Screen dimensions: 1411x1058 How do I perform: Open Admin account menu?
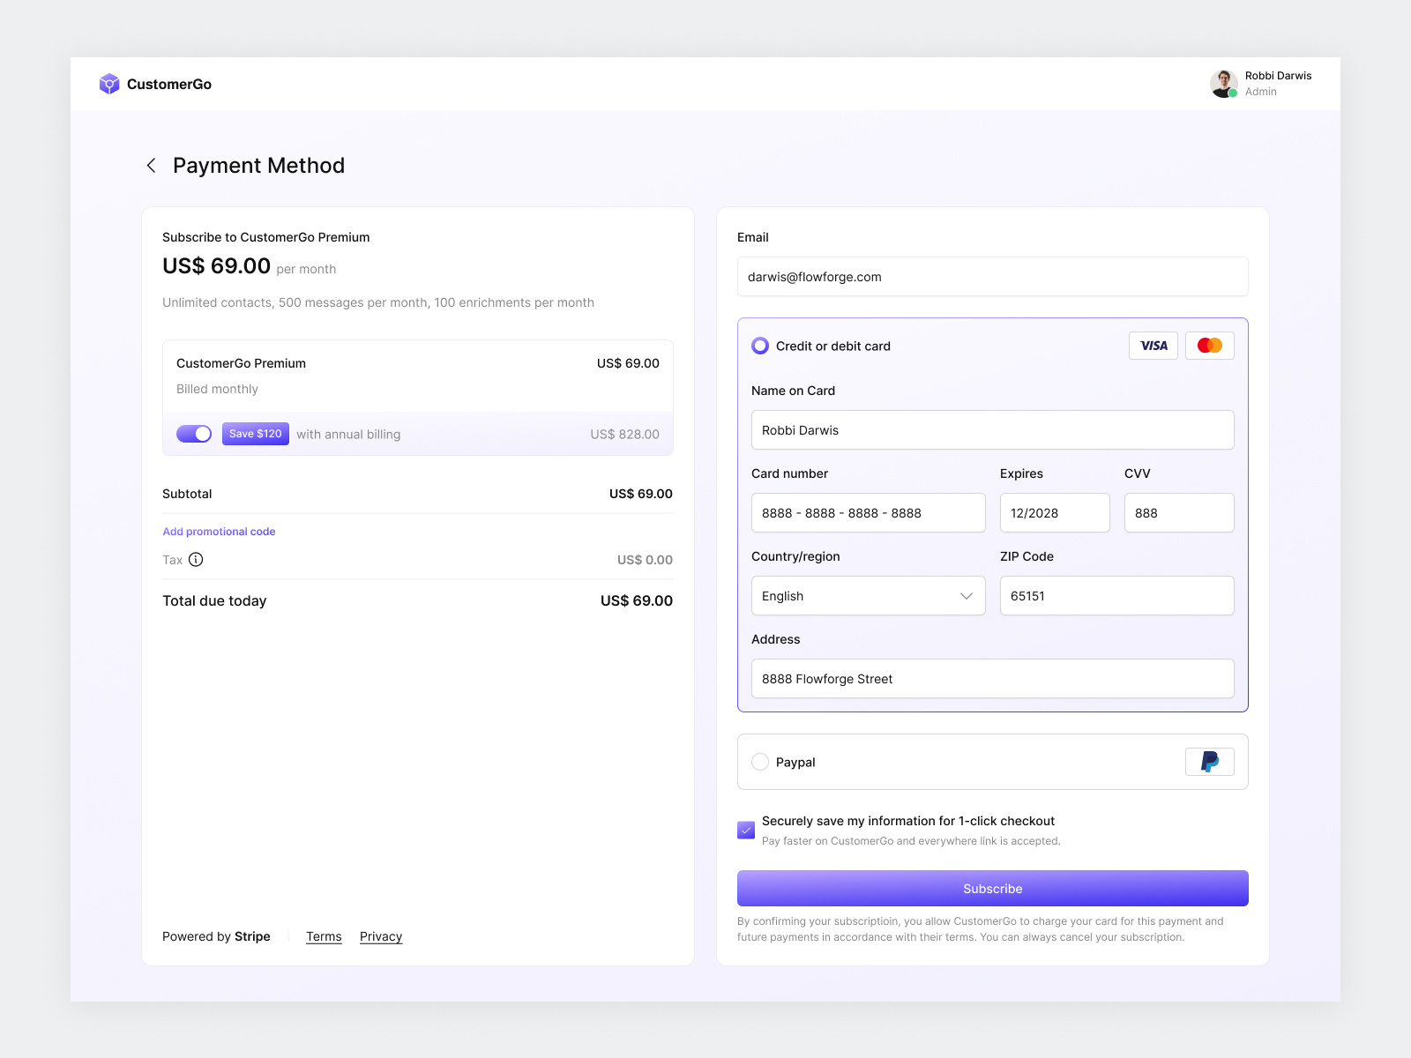click(1259, 91)
